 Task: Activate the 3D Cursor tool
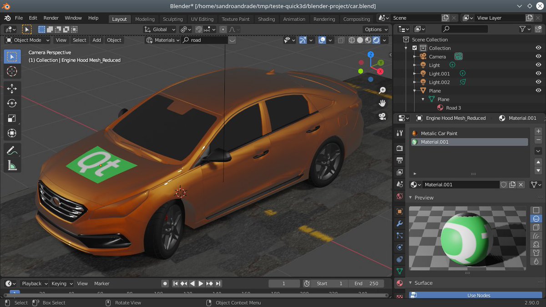point(12,71)
